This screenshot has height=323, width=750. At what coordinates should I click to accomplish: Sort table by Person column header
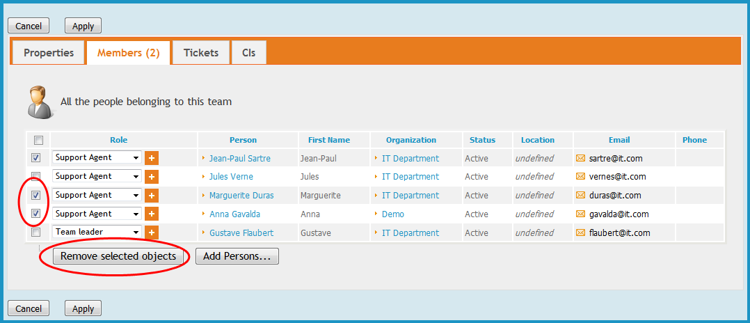coord(243,140)
